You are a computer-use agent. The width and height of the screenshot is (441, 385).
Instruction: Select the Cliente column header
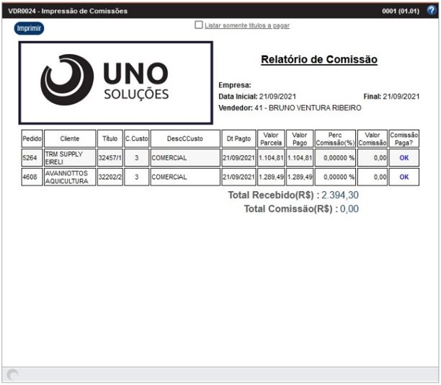click(70, 138)
